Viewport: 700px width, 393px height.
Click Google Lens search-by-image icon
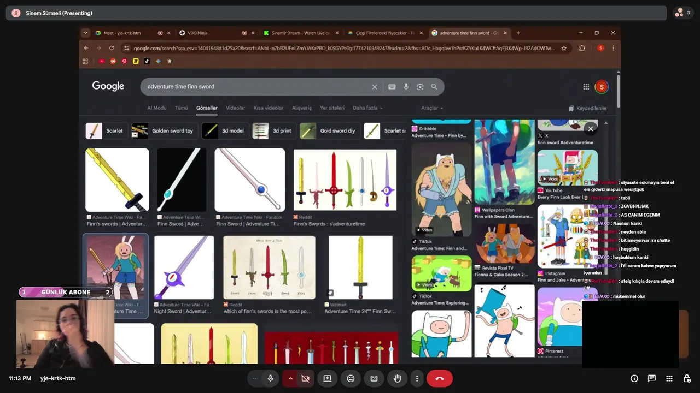(420, 87)
